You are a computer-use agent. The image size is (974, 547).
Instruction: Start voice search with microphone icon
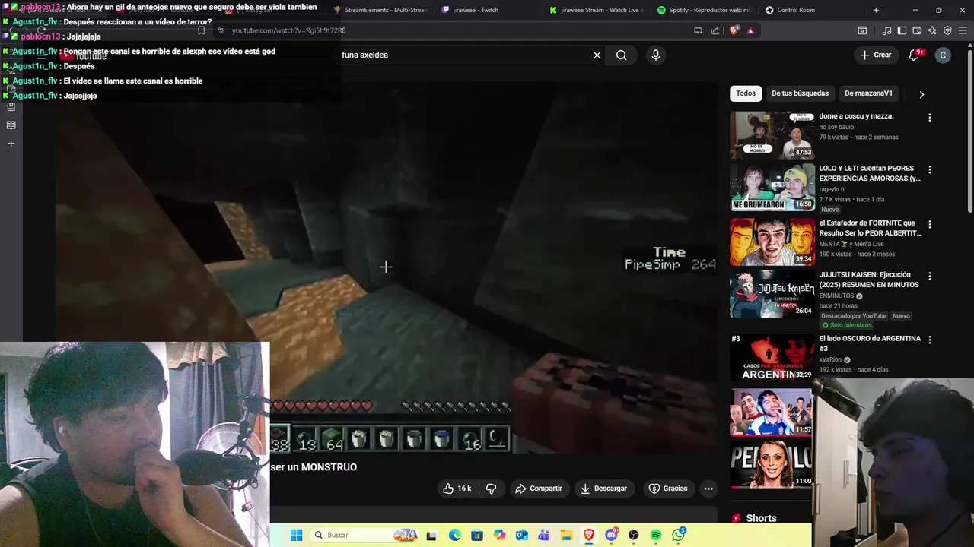pos(655,55)
